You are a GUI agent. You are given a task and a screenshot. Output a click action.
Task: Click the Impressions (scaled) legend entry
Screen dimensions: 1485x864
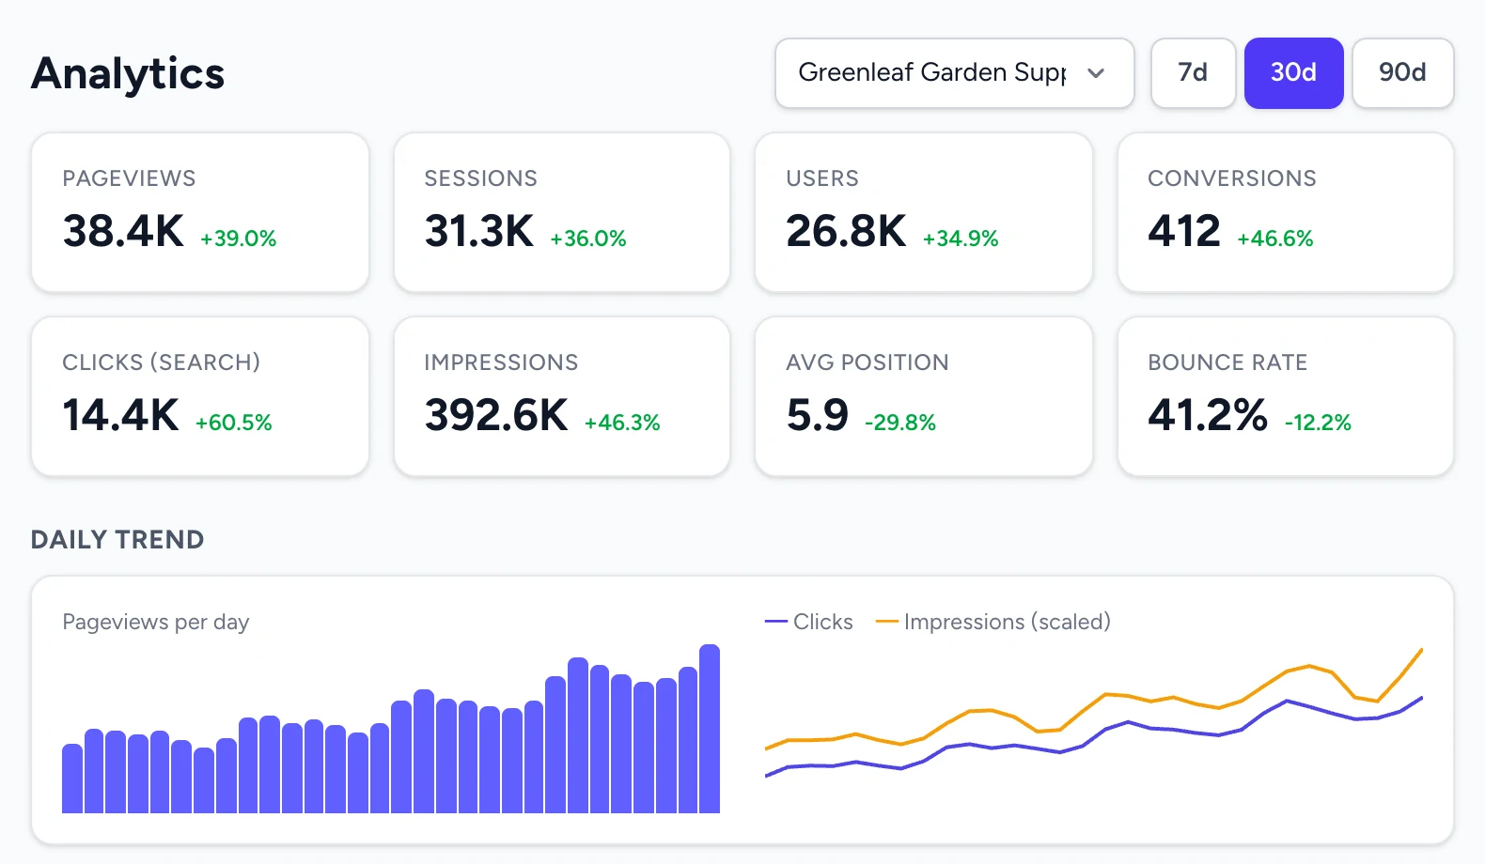pos(993,622)
